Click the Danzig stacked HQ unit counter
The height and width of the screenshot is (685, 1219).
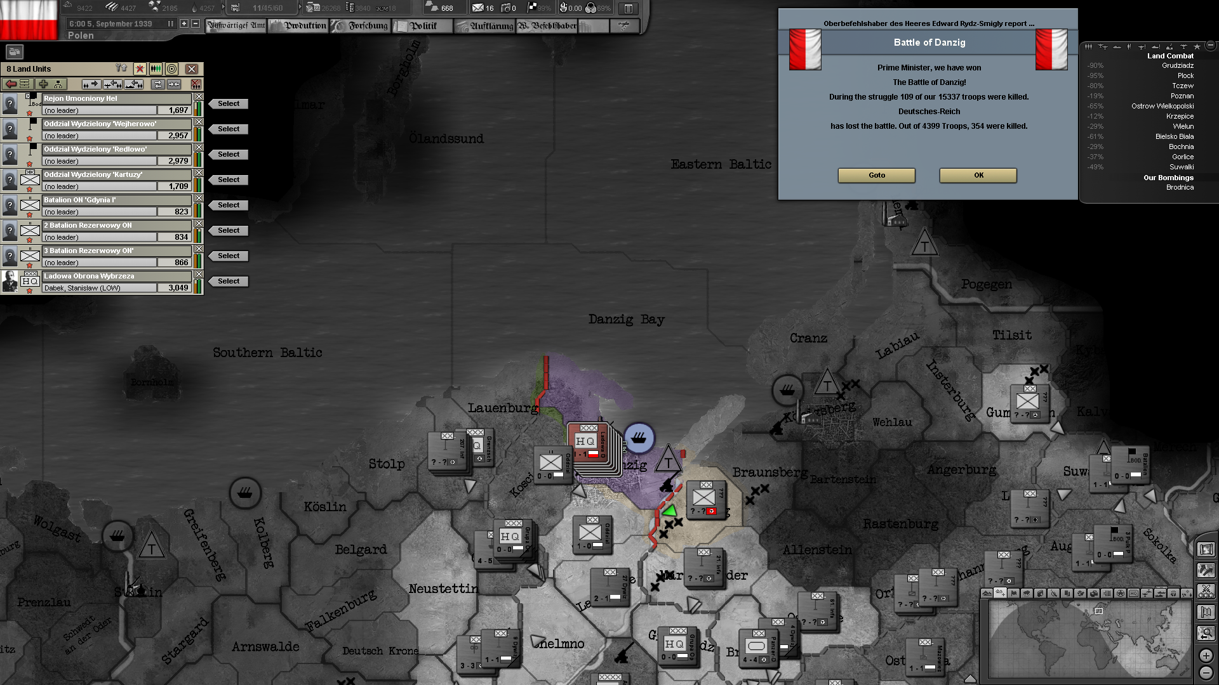click(587, 443)
